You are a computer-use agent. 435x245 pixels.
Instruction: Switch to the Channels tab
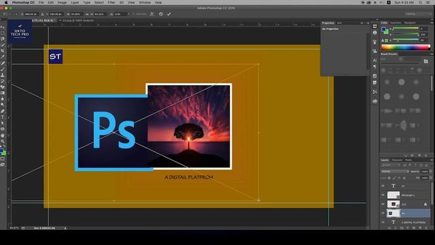[397, 160]
